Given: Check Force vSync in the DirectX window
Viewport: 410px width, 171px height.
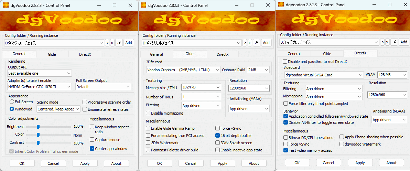Looking at the screenshot, I should pos(286,144).
